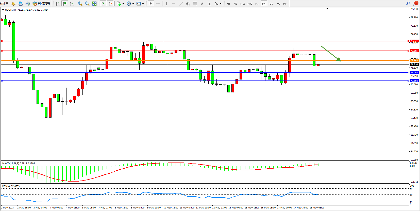Click the zoom in magnifier icon

pos(80,4)
